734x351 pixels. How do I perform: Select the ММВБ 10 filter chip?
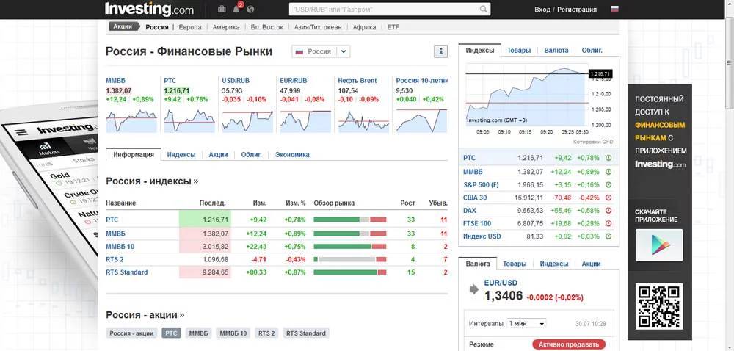coord(233,333)
